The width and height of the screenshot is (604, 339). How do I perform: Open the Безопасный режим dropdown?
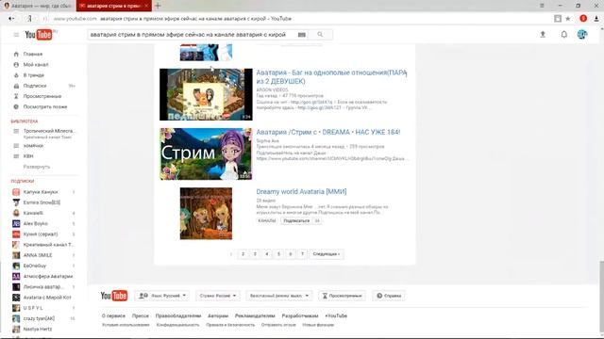point(279,296)
